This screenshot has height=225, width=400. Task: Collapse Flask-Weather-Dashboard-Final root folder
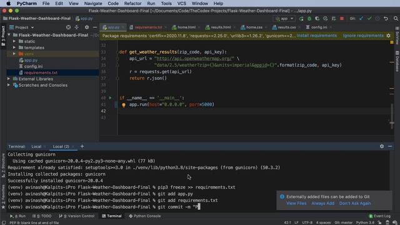9,35
